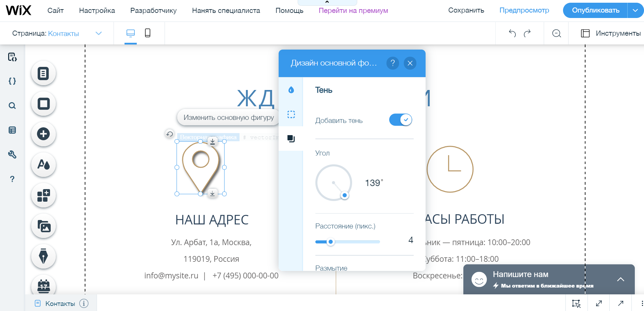Open the Add Apps icon
The height and width of the screenshot is (311, 644).
[44, 196]
